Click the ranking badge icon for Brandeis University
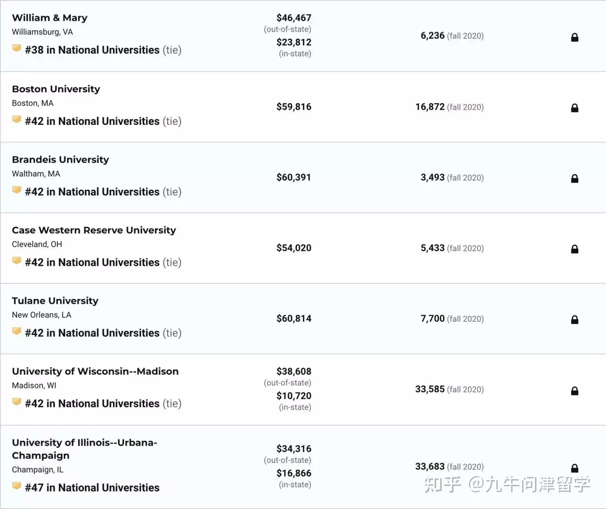This screenshot has height=509, width=606. click(x=17, y=190)
